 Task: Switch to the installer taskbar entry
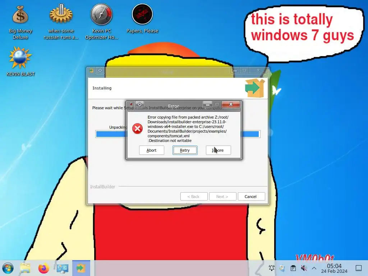(x=81, y=268)
